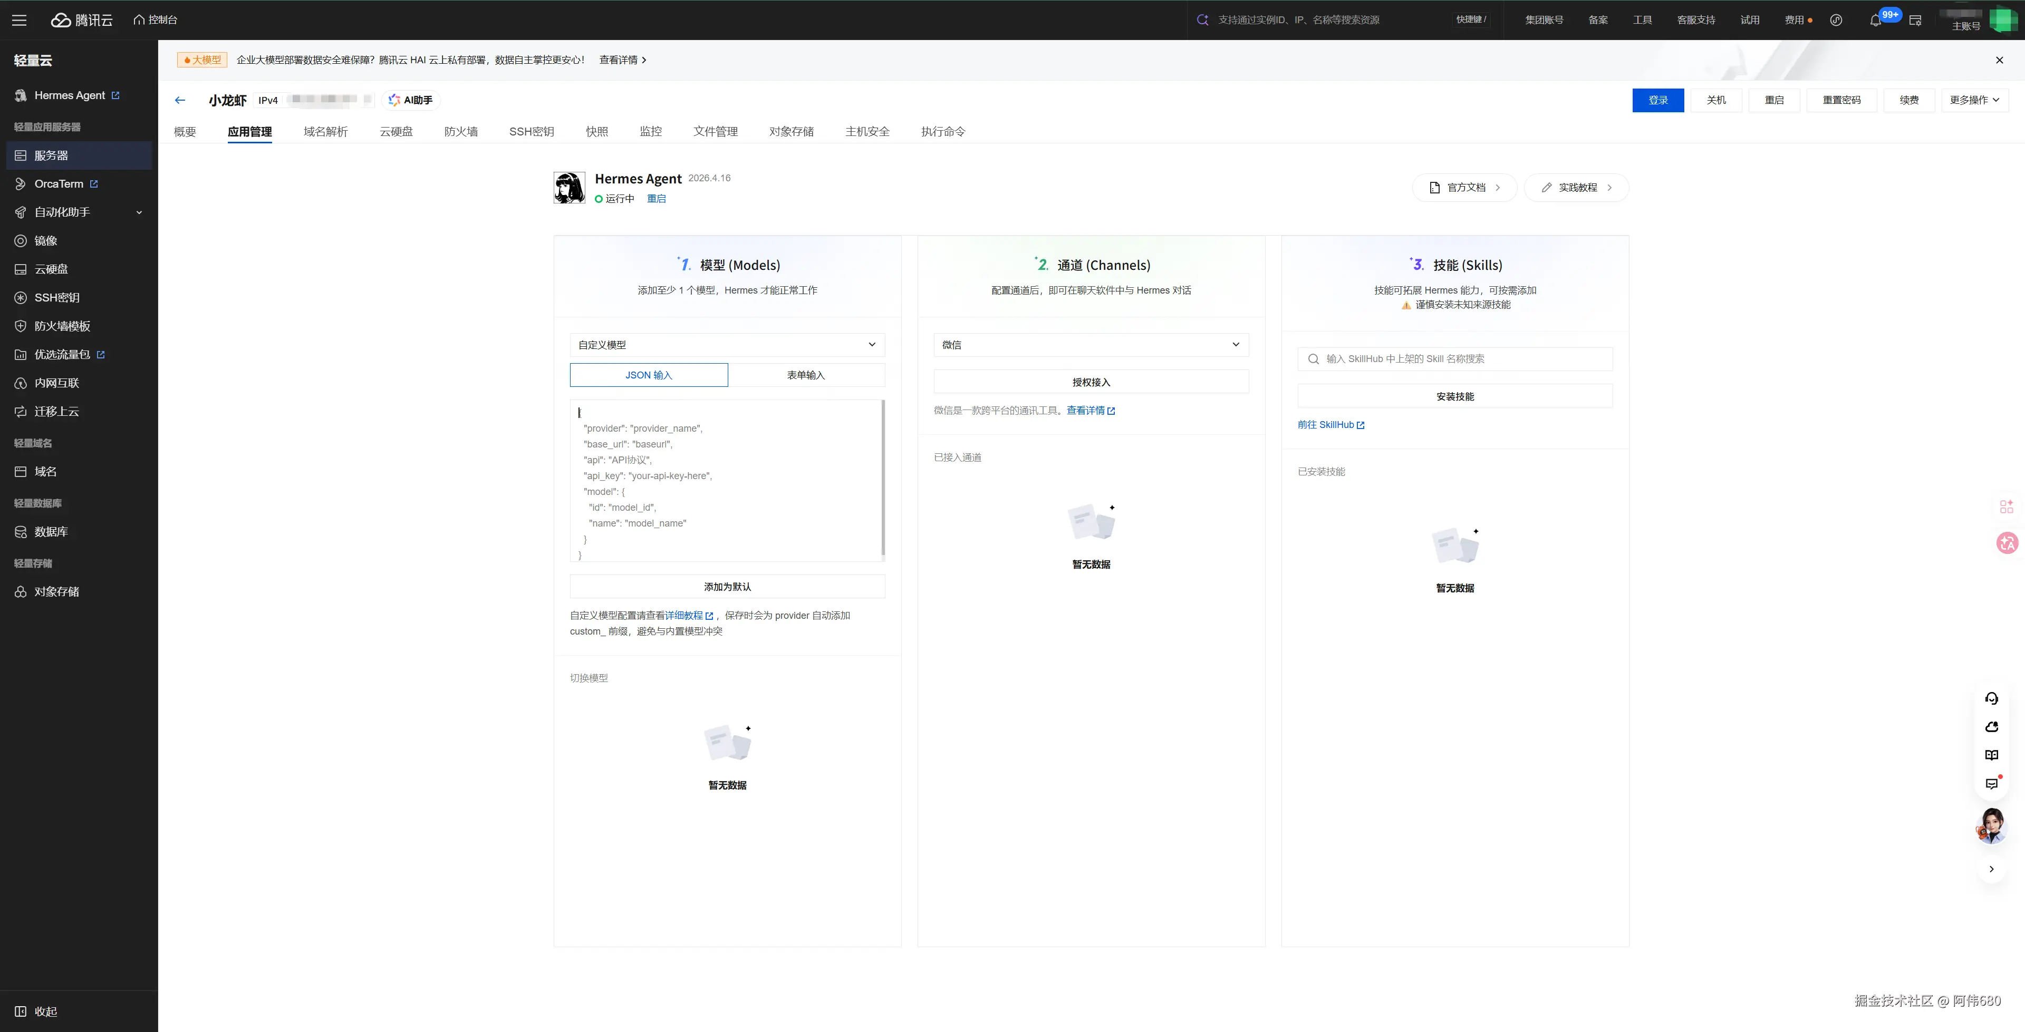Open the AI助手 assistant
2025x1032 pixels.
(x=410, y=100)
